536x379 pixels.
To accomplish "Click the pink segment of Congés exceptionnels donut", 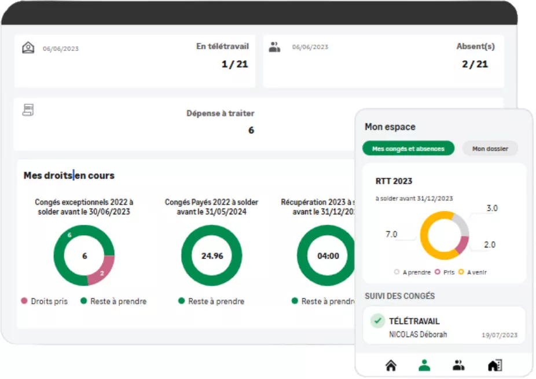I will pyautogui.click(x=103, y=270).
